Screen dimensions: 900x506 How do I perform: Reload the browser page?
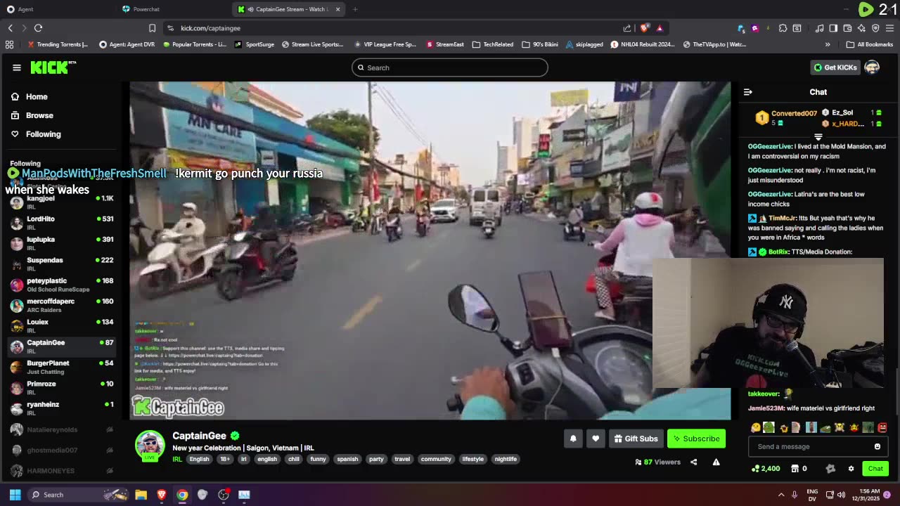pos(38,28)
